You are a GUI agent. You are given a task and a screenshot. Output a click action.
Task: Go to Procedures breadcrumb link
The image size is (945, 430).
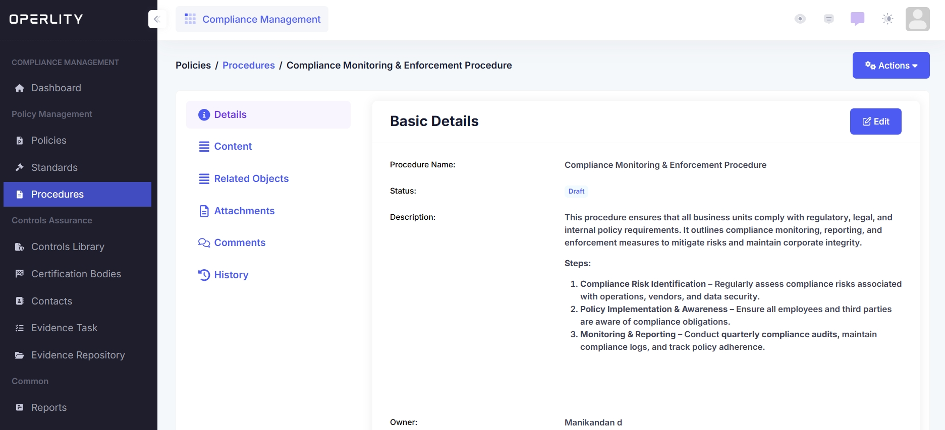pyautogui.click(x=248, y=66)
